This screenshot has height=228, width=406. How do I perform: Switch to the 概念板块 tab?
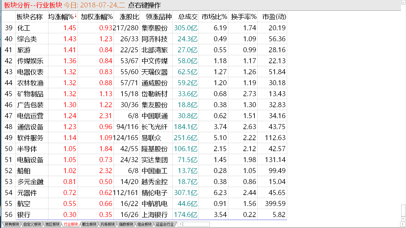(x=89, y=224)
